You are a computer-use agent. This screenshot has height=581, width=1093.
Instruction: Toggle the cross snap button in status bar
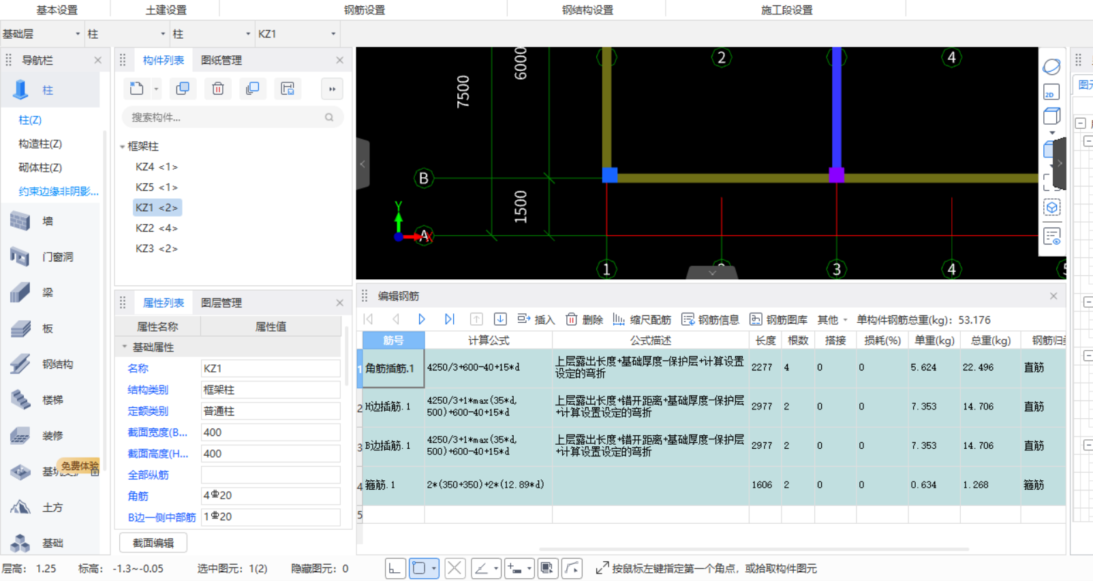tap(455, 568)
